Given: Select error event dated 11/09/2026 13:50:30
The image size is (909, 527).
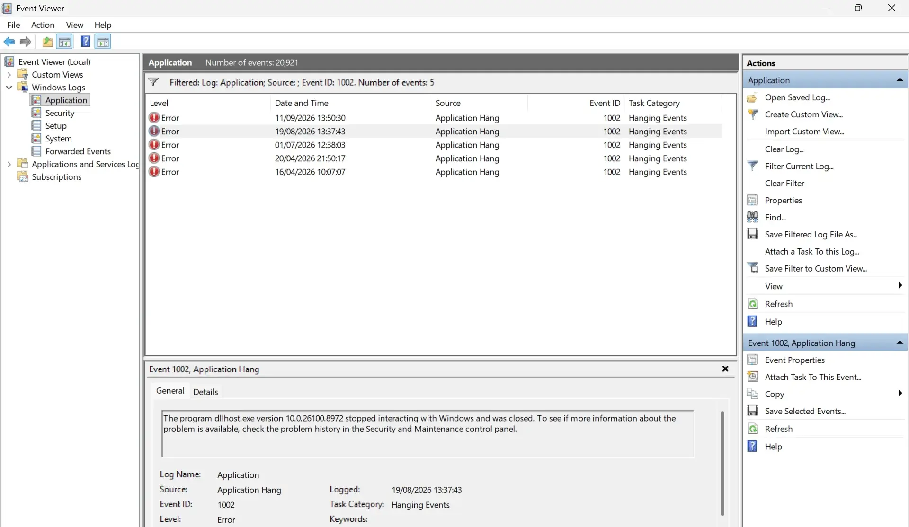Looking at the screenshot, I should [x=434, y=118].
